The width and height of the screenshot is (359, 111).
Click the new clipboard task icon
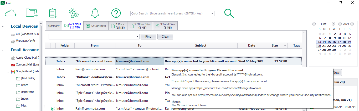point(53,13)
